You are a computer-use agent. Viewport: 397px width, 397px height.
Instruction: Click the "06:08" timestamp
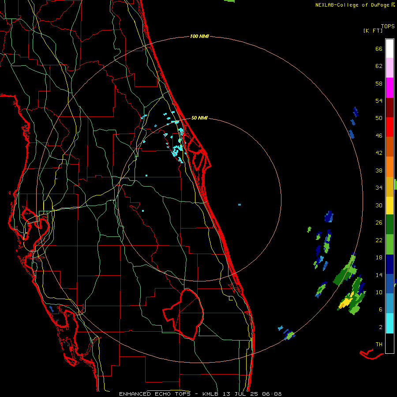pos(272,394)
